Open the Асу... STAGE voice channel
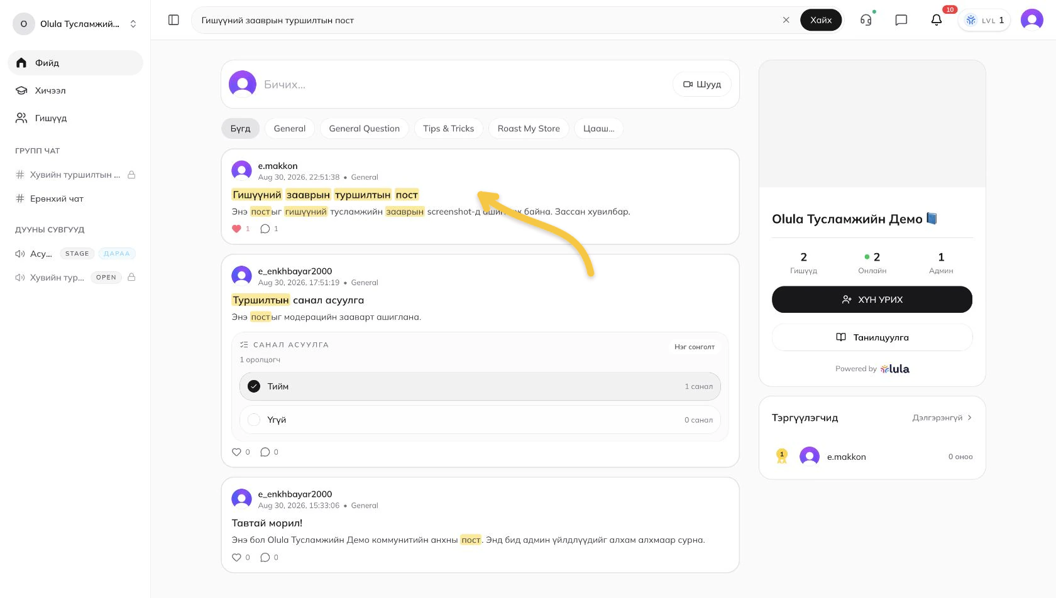This screenshot has height=598, width=1056. 75,254
